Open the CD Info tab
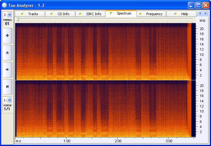 pyautogui.click(x=60, y=14)
